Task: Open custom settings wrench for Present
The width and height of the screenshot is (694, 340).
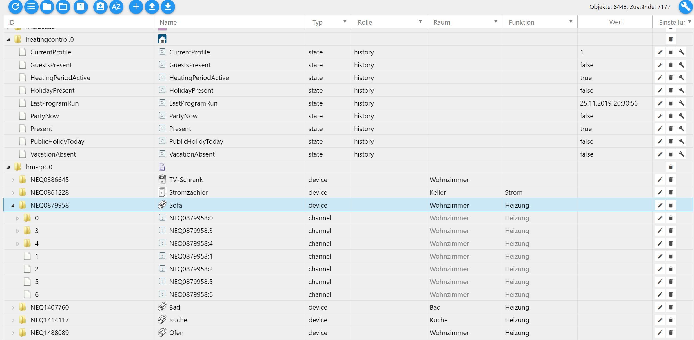Action: click(x=681, y=129)
